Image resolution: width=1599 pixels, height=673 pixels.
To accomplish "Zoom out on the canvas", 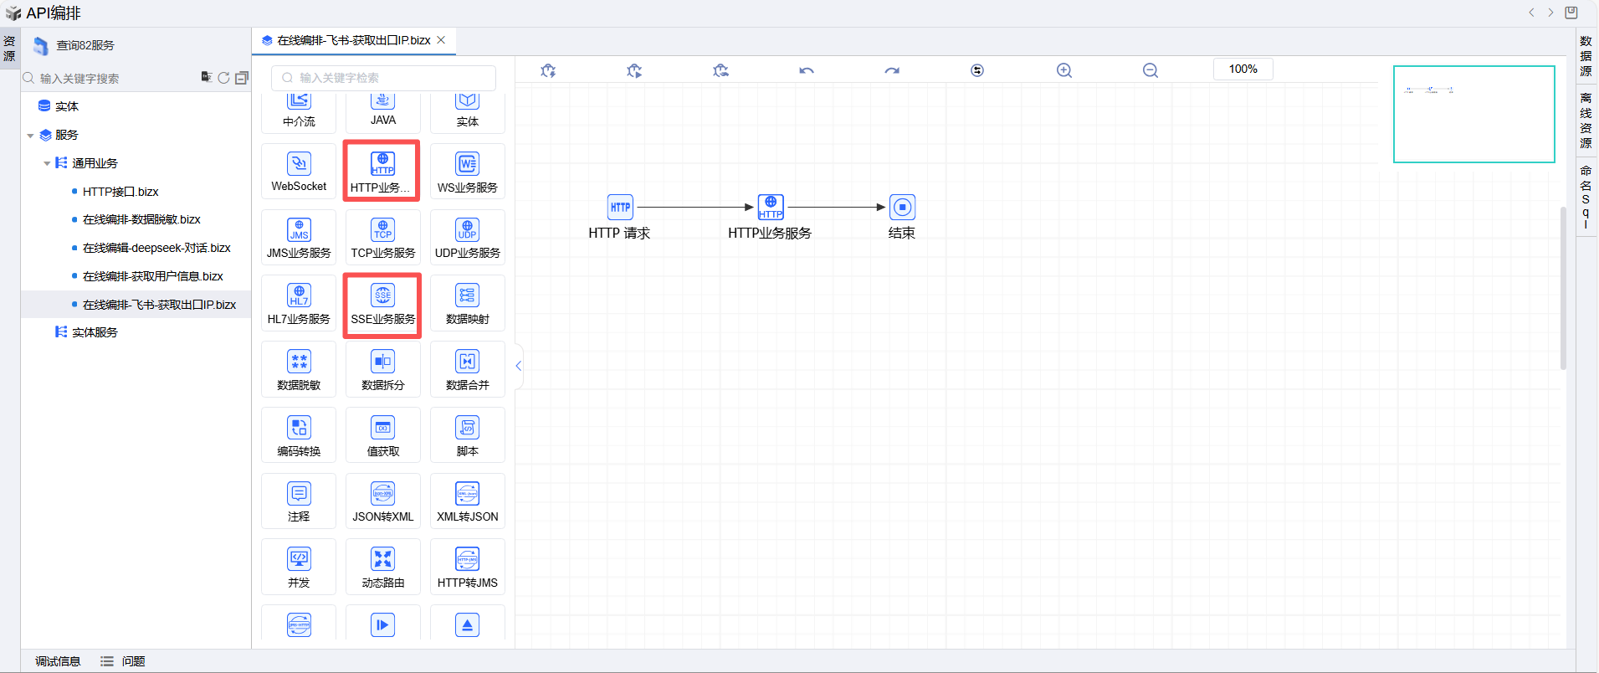I will coord(1151,70).
